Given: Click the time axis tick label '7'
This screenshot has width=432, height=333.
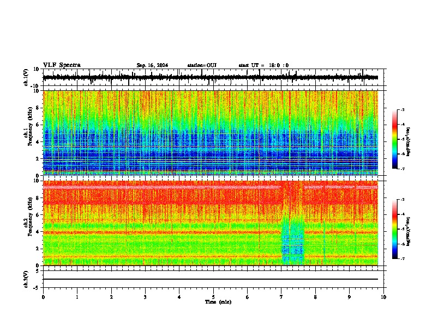Looking at the screenshot, I should (281, 297).
